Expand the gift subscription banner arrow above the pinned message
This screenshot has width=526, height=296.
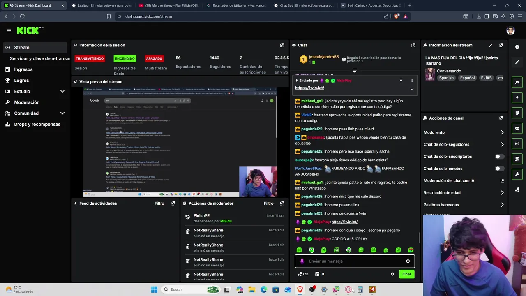[x=355, y=71]
